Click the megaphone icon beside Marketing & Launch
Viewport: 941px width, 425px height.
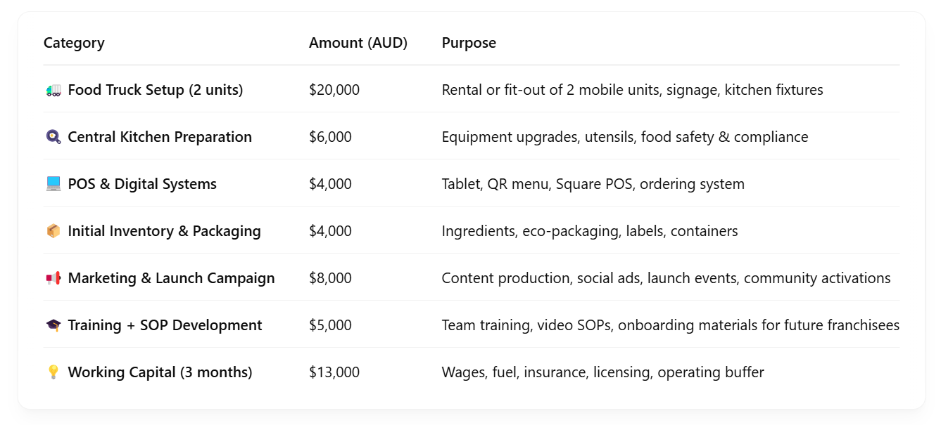pos(53,278)
